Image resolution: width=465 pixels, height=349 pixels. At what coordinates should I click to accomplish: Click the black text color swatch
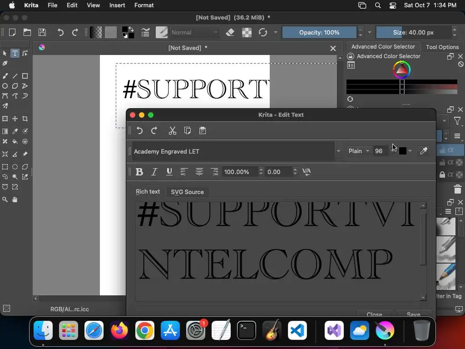(403, 151)
